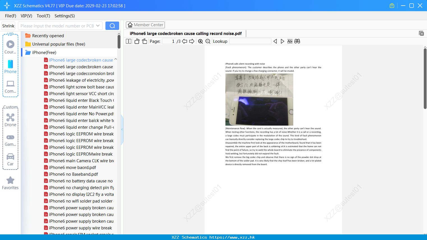
Task: Toggle the Abi whole-word match icon
Action: point(290,41)
